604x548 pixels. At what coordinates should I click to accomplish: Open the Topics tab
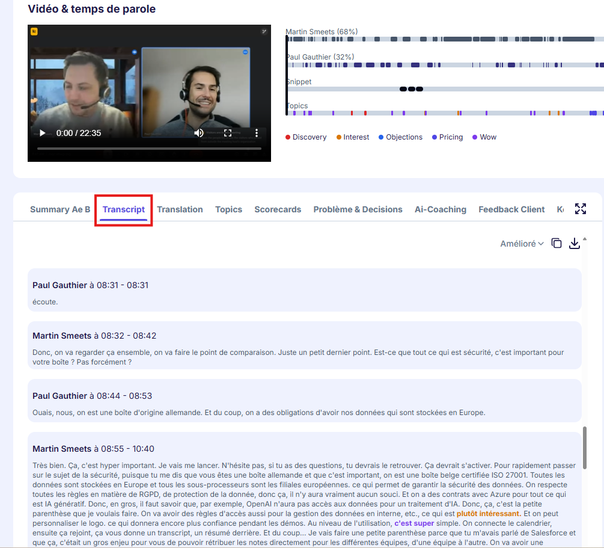[x=229, y=209]
